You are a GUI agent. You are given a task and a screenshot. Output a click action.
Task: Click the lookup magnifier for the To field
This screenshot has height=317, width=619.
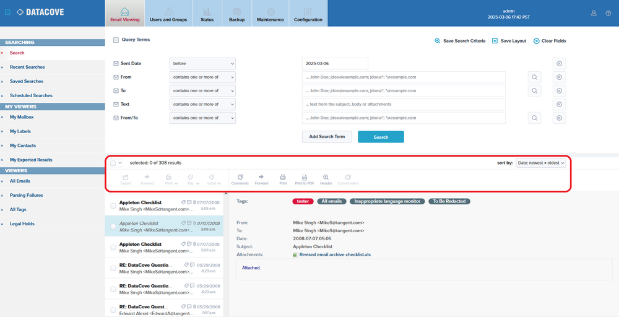(x=534, y=91)
